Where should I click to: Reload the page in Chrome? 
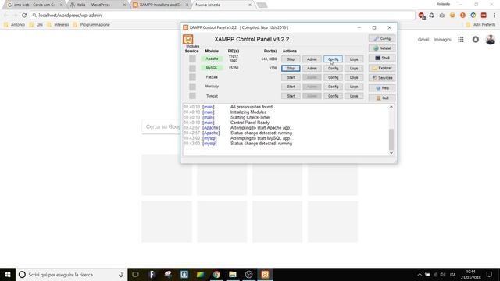(24, 16)
